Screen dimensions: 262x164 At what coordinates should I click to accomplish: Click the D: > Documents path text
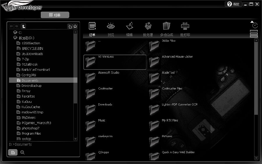tap(20, 144)
